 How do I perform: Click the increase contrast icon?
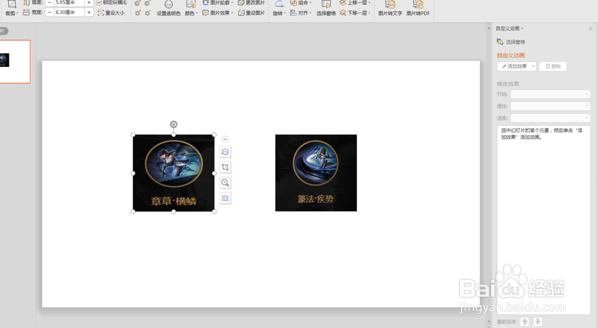tap(138, 3)
